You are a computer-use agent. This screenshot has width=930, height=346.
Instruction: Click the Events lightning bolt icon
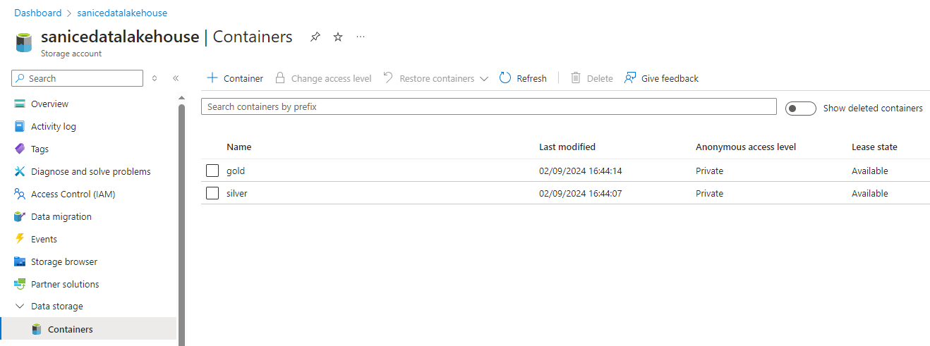click(x=20, y=240)
